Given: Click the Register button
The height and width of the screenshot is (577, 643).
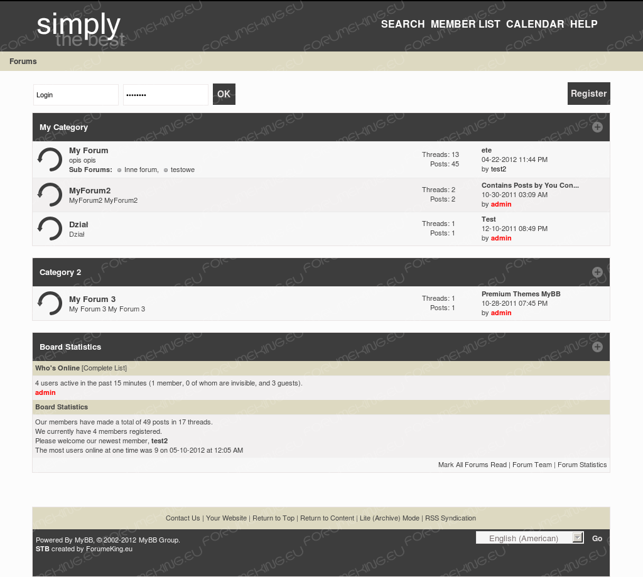Looking at the screenshot, I should tap(588, 94).
